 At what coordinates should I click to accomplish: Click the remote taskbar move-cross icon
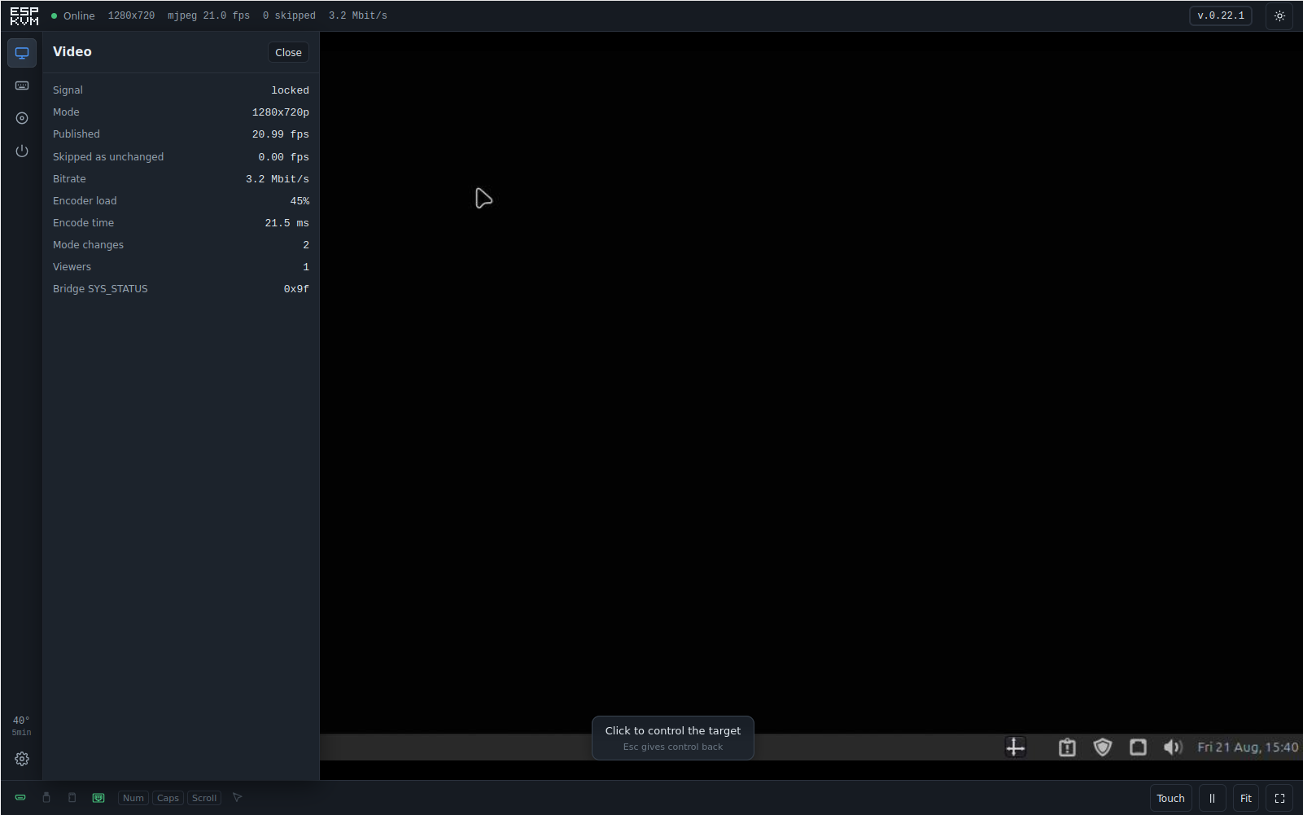coord(1016,747)
